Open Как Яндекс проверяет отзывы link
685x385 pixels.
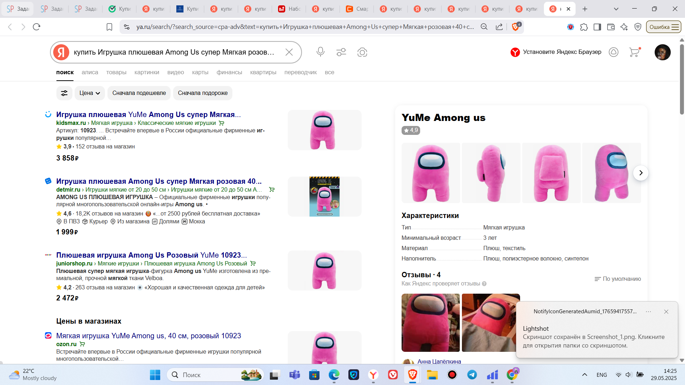click(440, 284)
